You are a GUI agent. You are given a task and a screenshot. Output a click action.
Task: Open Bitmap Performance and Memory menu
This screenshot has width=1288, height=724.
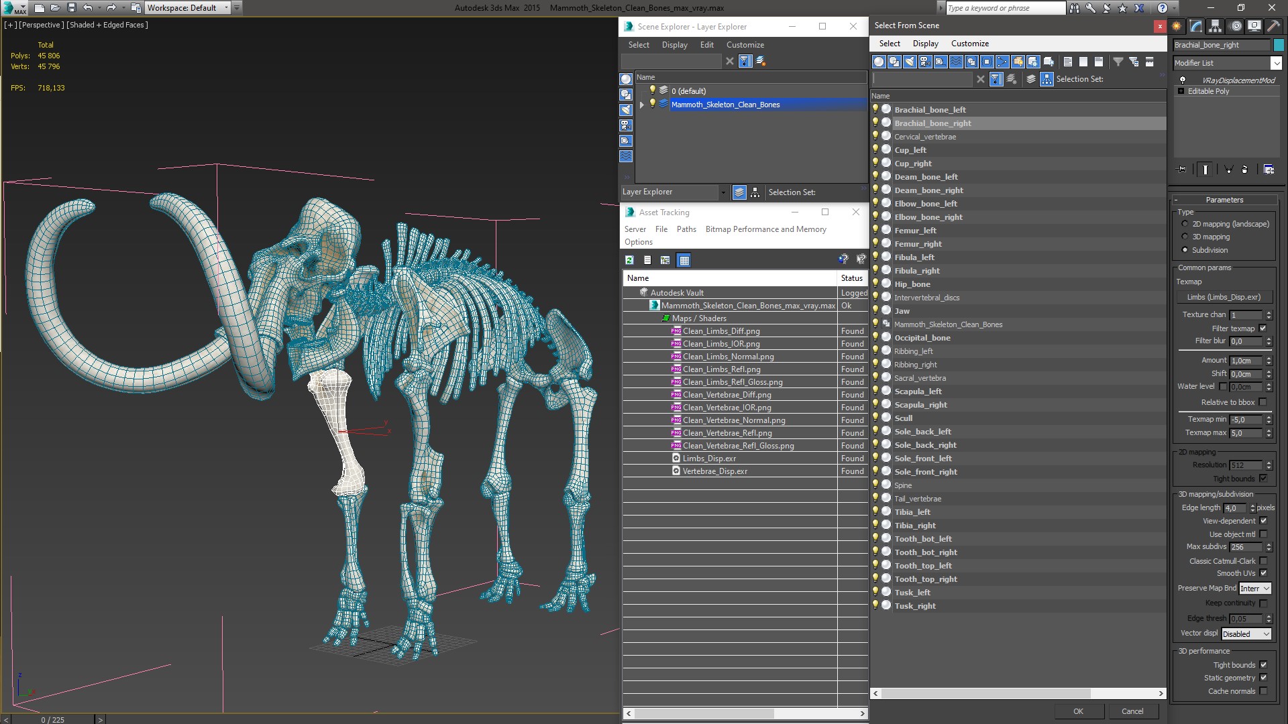coord(765,229)
